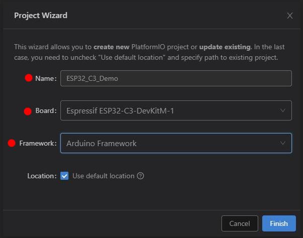Viewport: 303px width, 238px height.
Task: Click the Name label
Action: click(46, 78)
